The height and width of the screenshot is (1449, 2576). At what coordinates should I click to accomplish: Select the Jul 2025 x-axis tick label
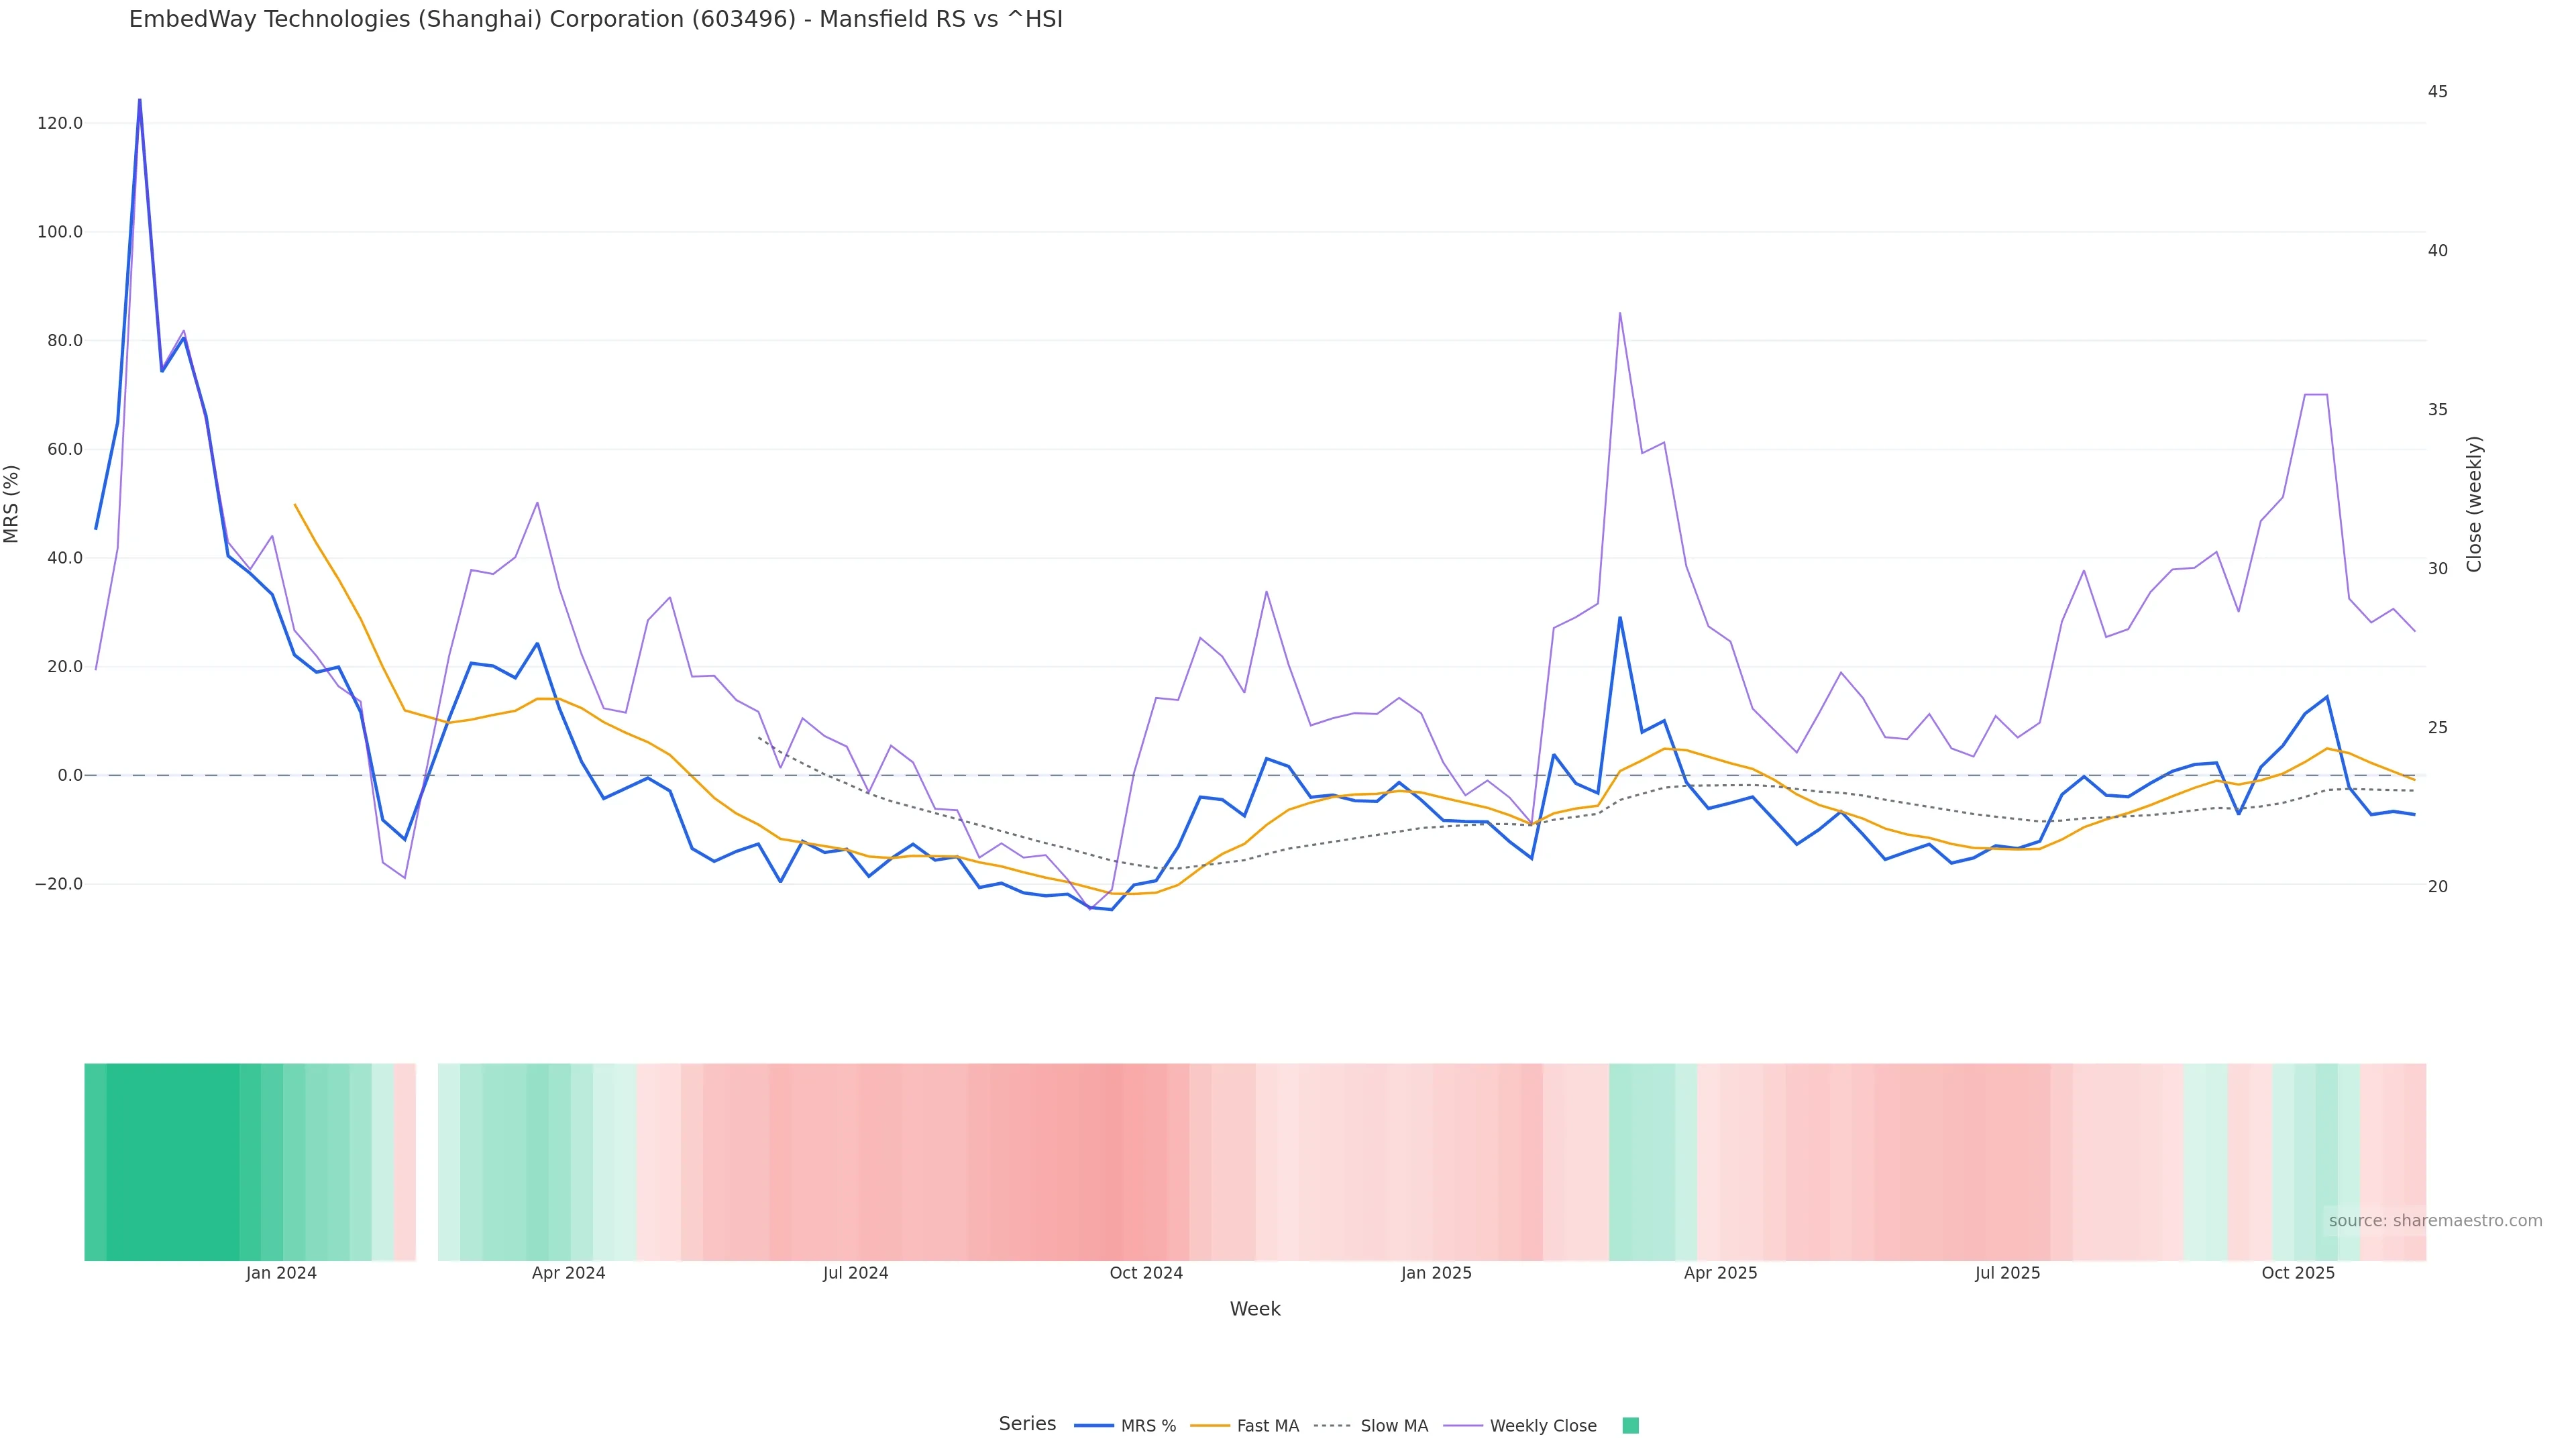(x=2007, y=1273)
